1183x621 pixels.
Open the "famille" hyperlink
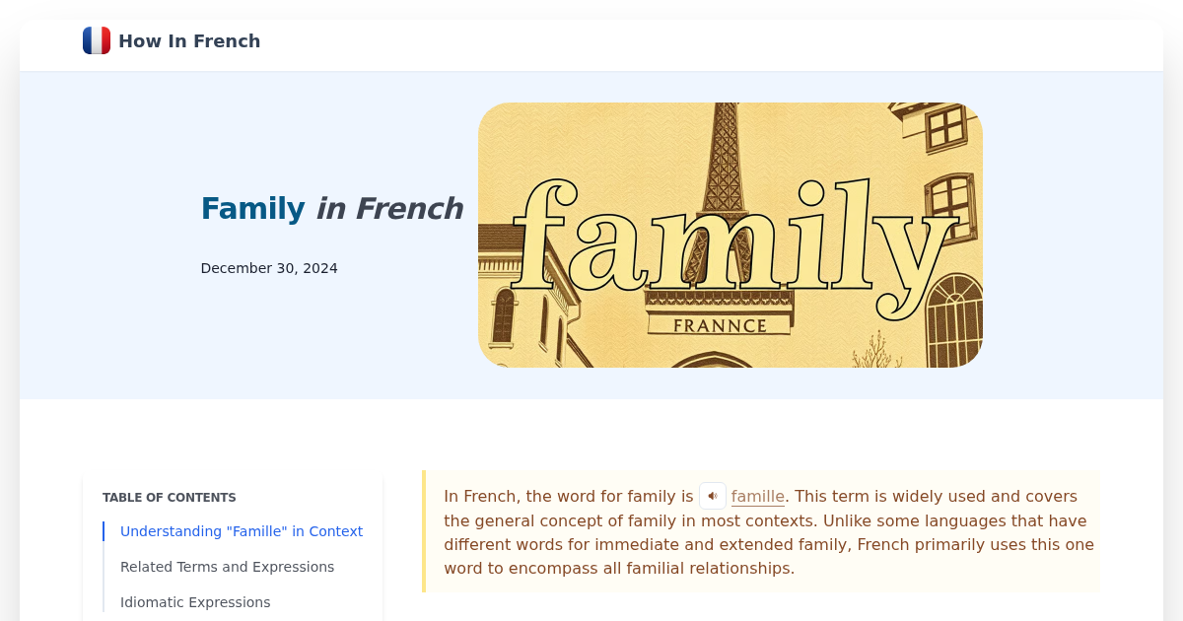point(757,496)
